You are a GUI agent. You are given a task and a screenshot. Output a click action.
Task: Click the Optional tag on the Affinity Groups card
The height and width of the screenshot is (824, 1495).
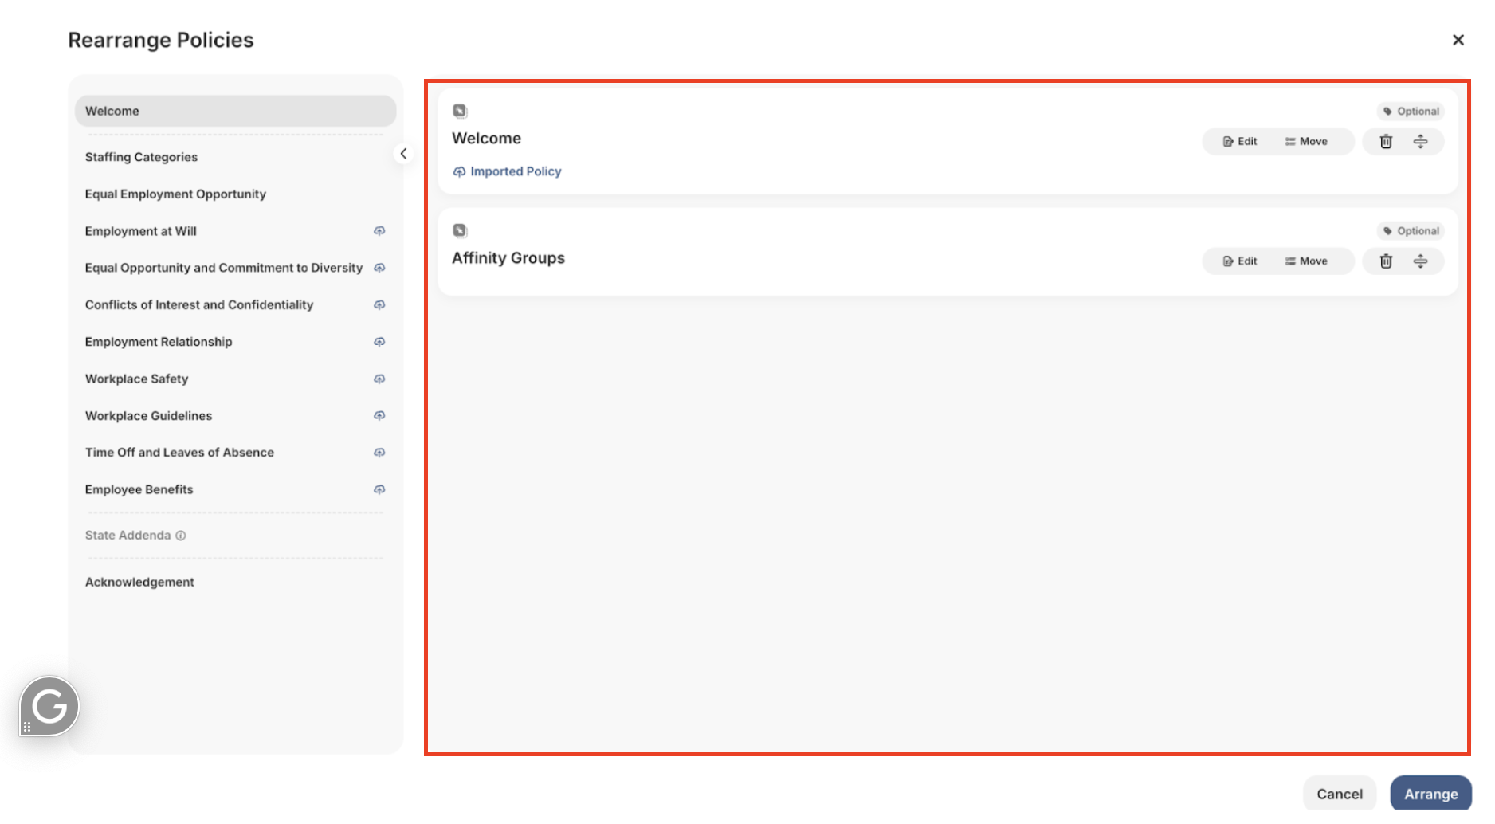click(x=1411, y=231)
